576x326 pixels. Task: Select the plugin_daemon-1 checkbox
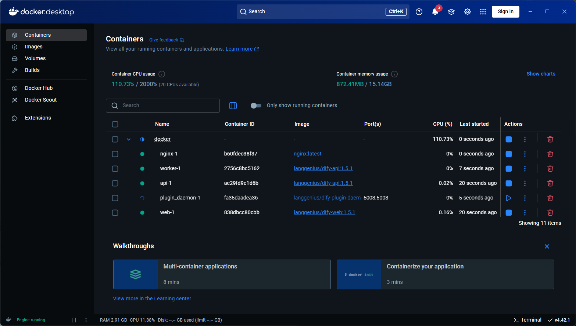coord(115,198)
